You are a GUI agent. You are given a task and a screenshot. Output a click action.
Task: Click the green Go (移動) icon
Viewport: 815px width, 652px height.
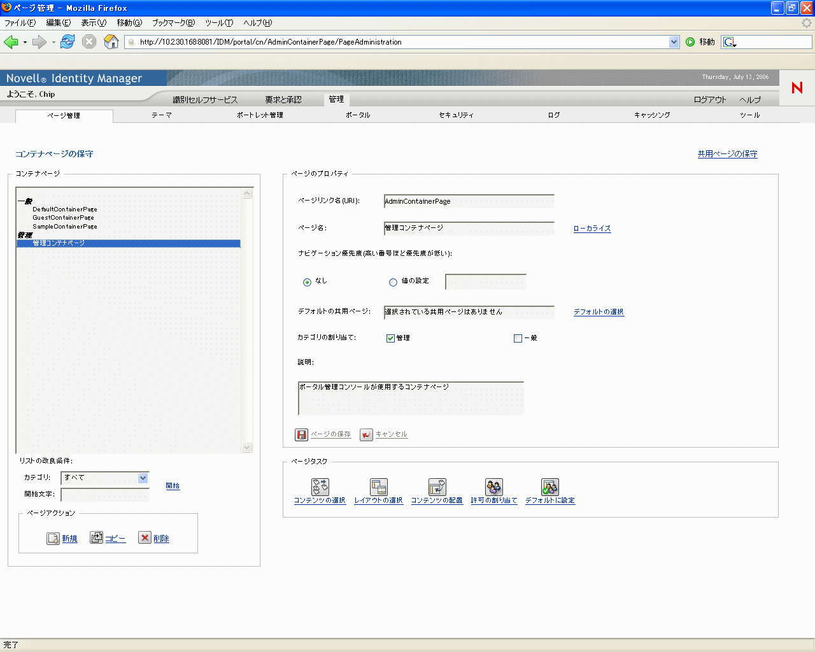click(690, 42)
